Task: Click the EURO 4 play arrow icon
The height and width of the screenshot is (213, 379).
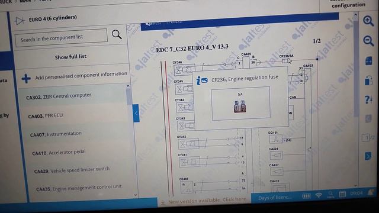Action: point(19,21)
